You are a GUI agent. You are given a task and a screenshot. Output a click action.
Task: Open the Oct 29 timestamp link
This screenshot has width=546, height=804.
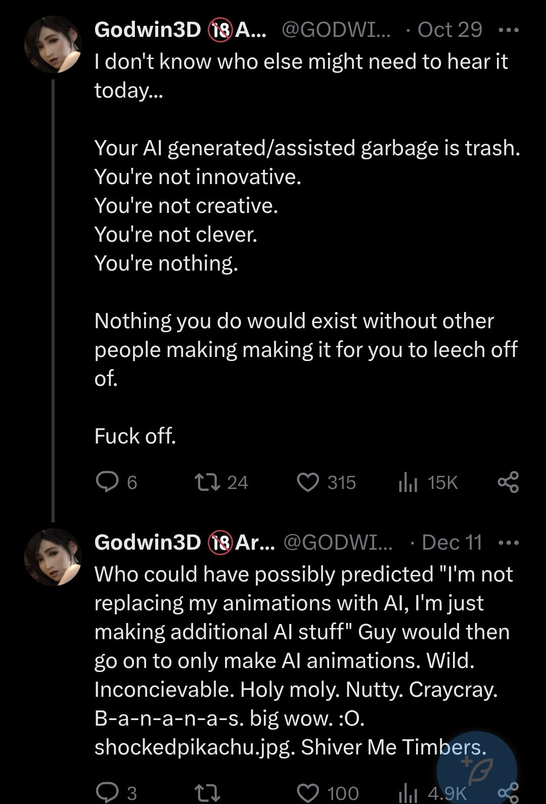pyautogui.click(x=450, y=30)
